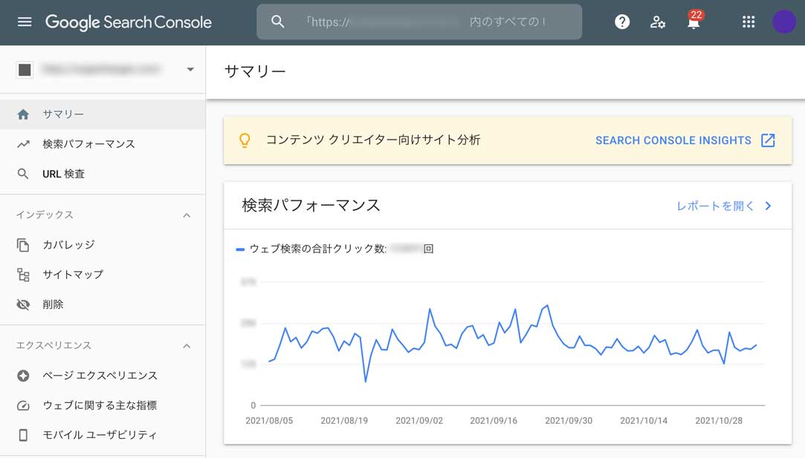805x458 pixels.
Task: Click the エクスペリエンス section heading
Action: [54, 346]
